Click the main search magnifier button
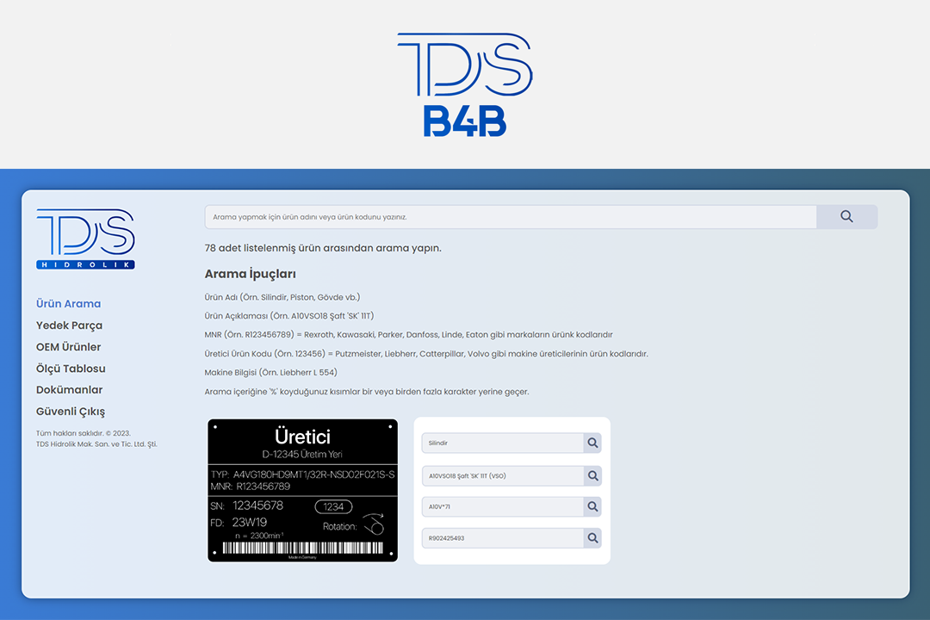The width and height of the screenshot is (930, 620). 846,217
